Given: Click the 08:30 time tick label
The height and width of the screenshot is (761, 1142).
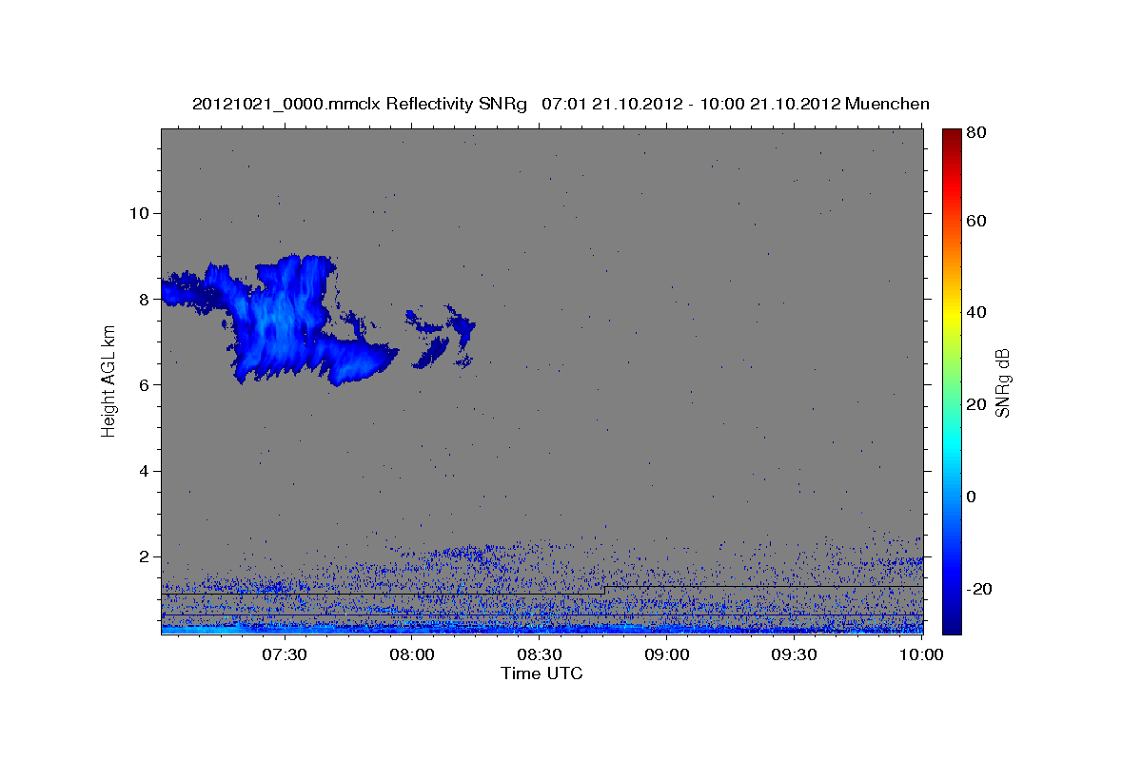Looking at the screenshot, I should pos(540,654).
